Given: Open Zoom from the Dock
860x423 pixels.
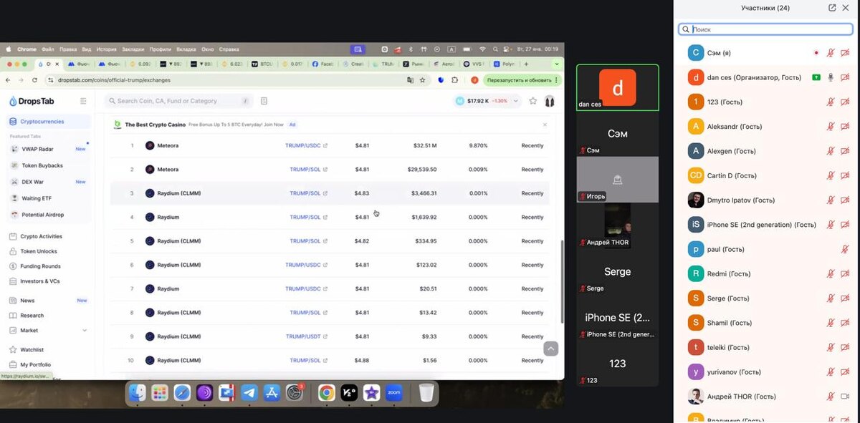Looking at the screenshot, I should (x=394, y=392).
